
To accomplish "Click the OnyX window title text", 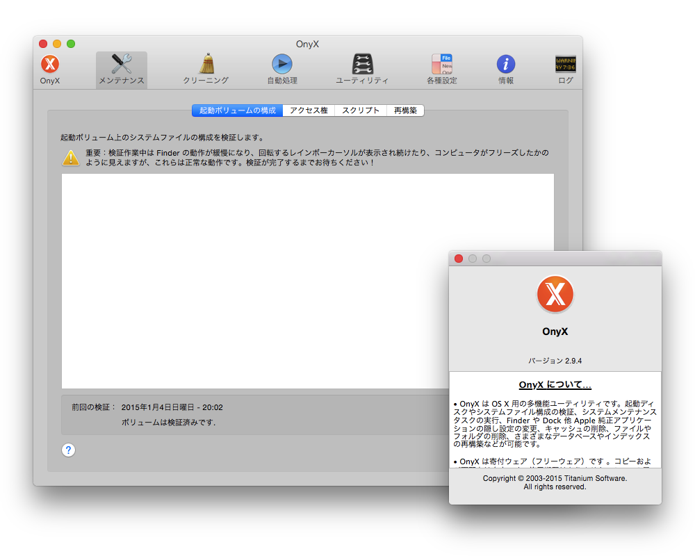I will tap(307, 44).
